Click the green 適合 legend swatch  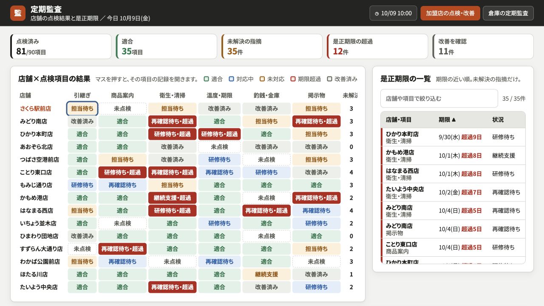207,79
